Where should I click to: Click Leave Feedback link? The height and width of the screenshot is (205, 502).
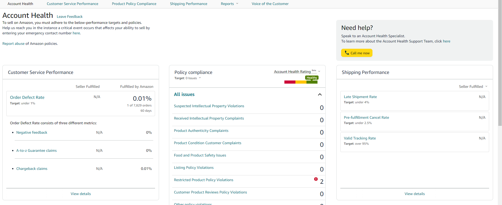click(x=70, y=17)
